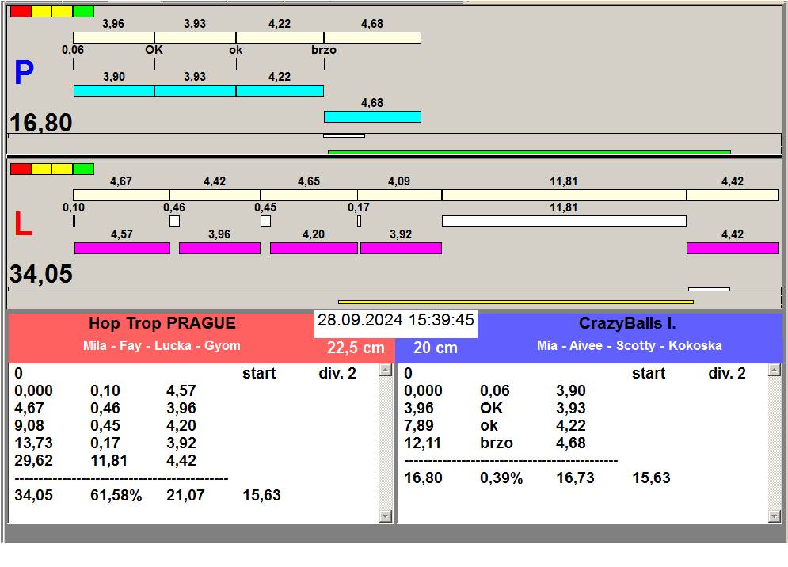
Task: Select the magenta 3,96 run bar
Action: pyautogui.click(x=219, y=249)
